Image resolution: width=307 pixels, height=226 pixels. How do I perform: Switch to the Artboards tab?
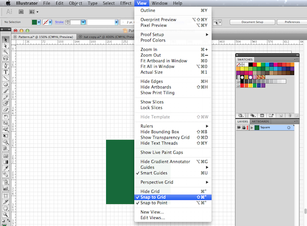261,121
